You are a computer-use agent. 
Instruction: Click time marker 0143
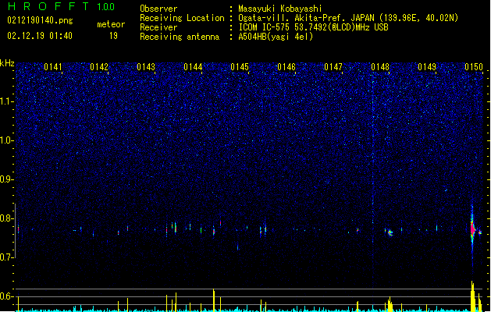pyautogui.click(x=146, y=67)
